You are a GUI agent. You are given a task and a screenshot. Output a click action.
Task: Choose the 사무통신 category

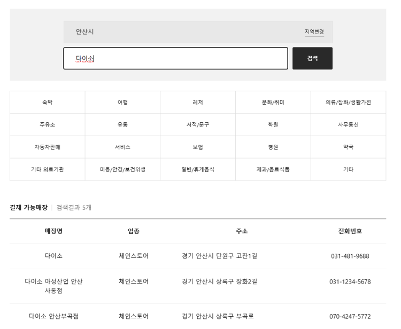(x=348, y=124)
